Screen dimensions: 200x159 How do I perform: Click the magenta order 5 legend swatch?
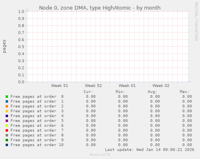pos(7,121)
